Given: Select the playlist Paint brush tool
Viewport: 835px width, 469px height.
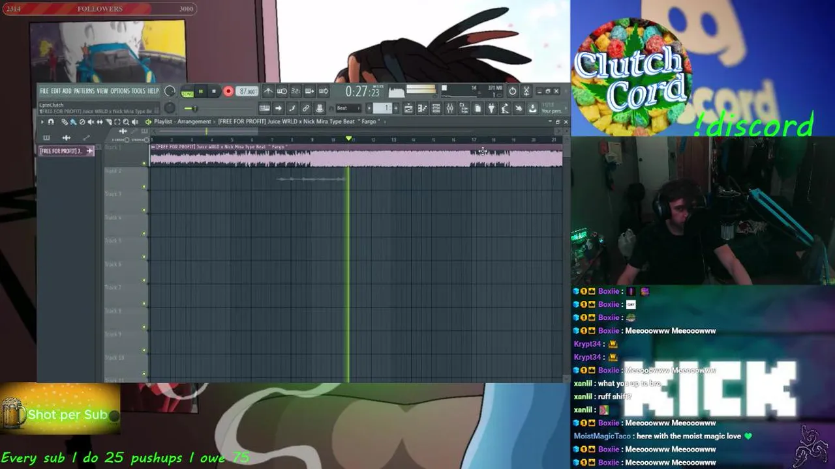Looking at the screenshot, I should 73,121.
